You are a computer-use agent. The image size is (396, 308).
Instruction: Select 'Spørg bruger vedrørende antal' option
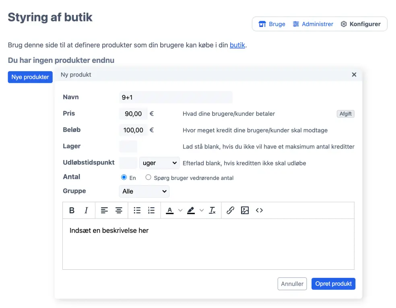[x=148, y=178]
